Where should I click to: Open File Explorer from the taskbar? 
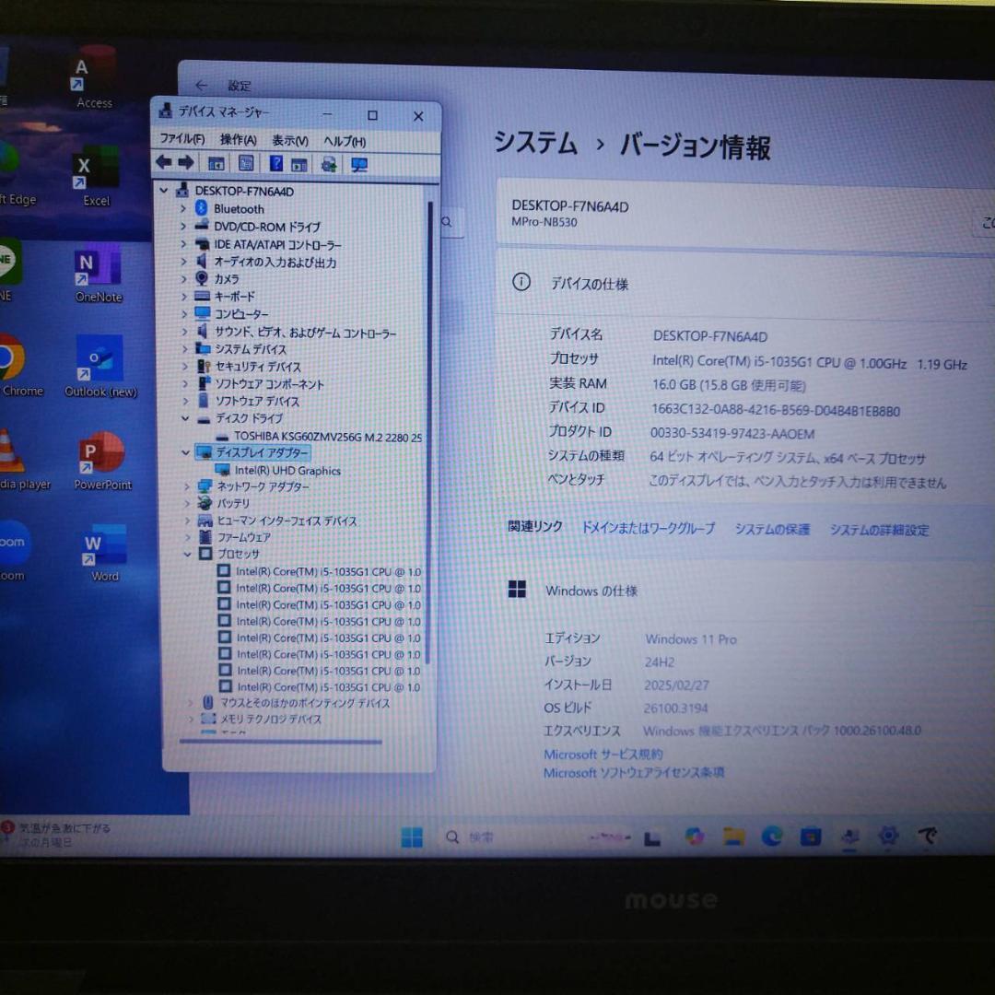[x=733, y=837]
